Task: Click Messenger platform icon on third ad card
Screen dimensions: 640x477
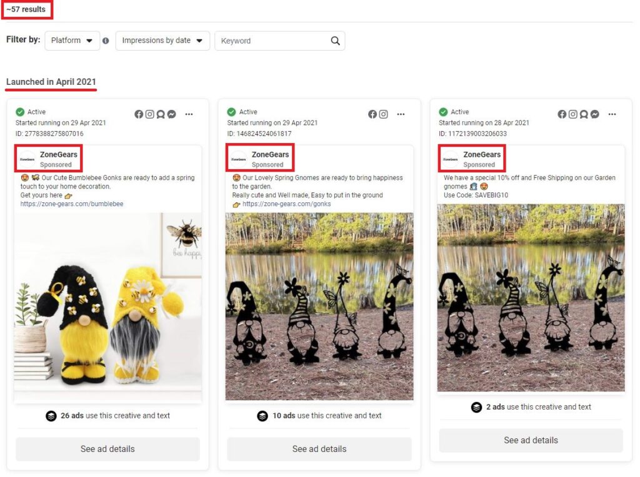Action: click(595, 114)
